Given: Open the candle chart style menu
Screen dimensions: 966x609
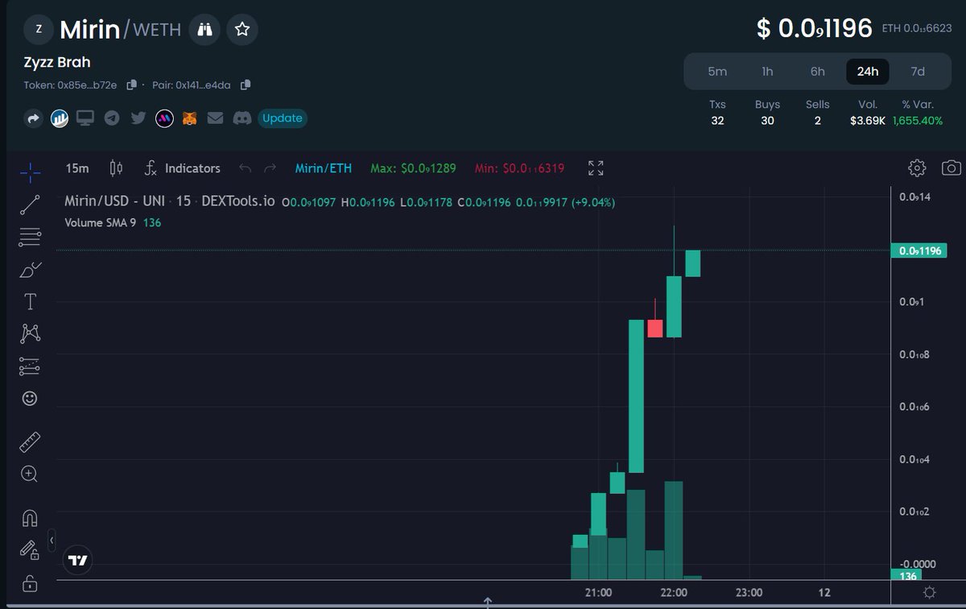Looking at the screenshot, I should [x=116, y=168].
